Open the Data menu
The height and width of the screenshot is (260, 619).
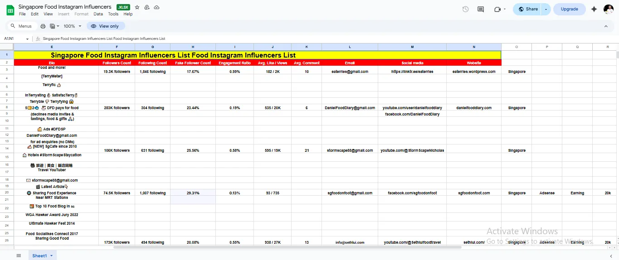pos(98,14)
